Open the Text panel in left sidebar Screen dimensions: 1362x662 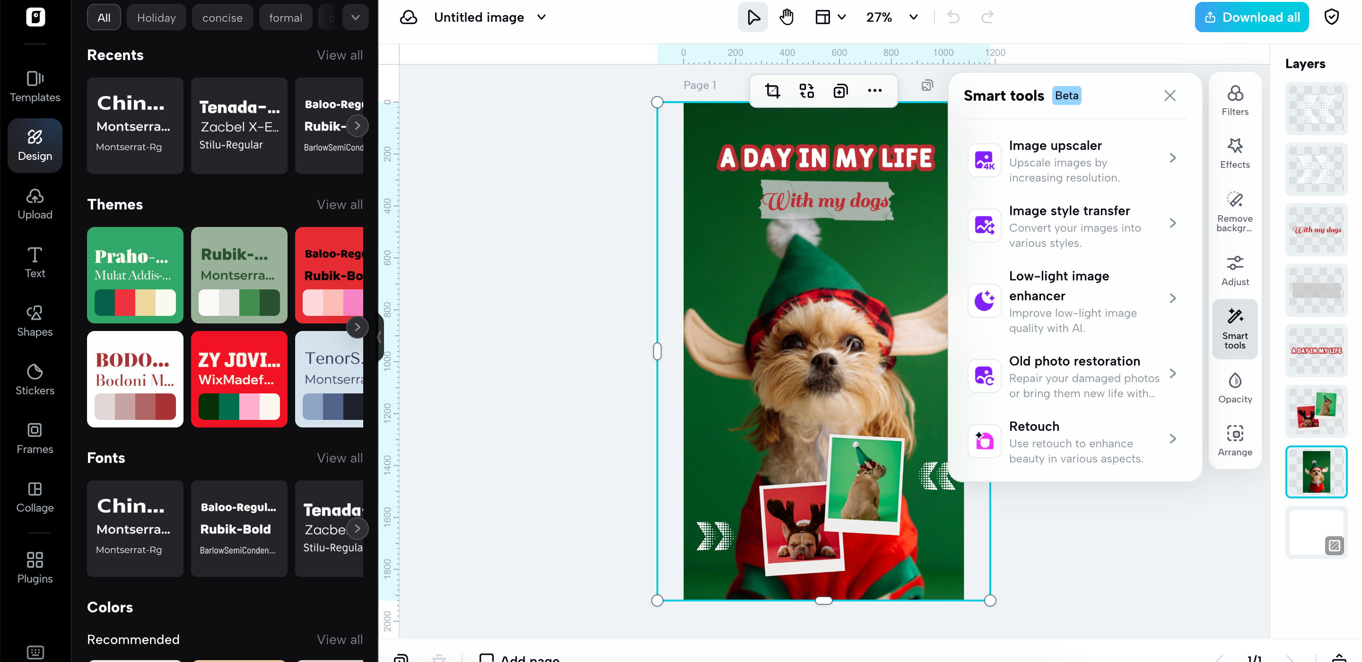pyautogui.click(x=35, y=262)
